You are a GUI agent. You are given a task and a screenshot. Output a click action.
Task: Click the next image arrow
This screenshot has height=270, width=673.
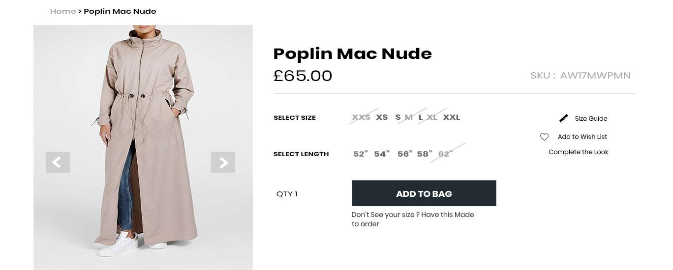click(x=223, y=162)
